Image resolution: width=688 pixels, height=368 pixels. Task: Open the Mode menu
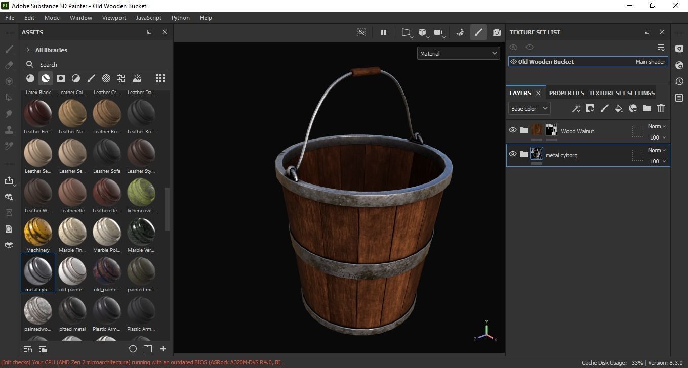click(x=52, y=18)
